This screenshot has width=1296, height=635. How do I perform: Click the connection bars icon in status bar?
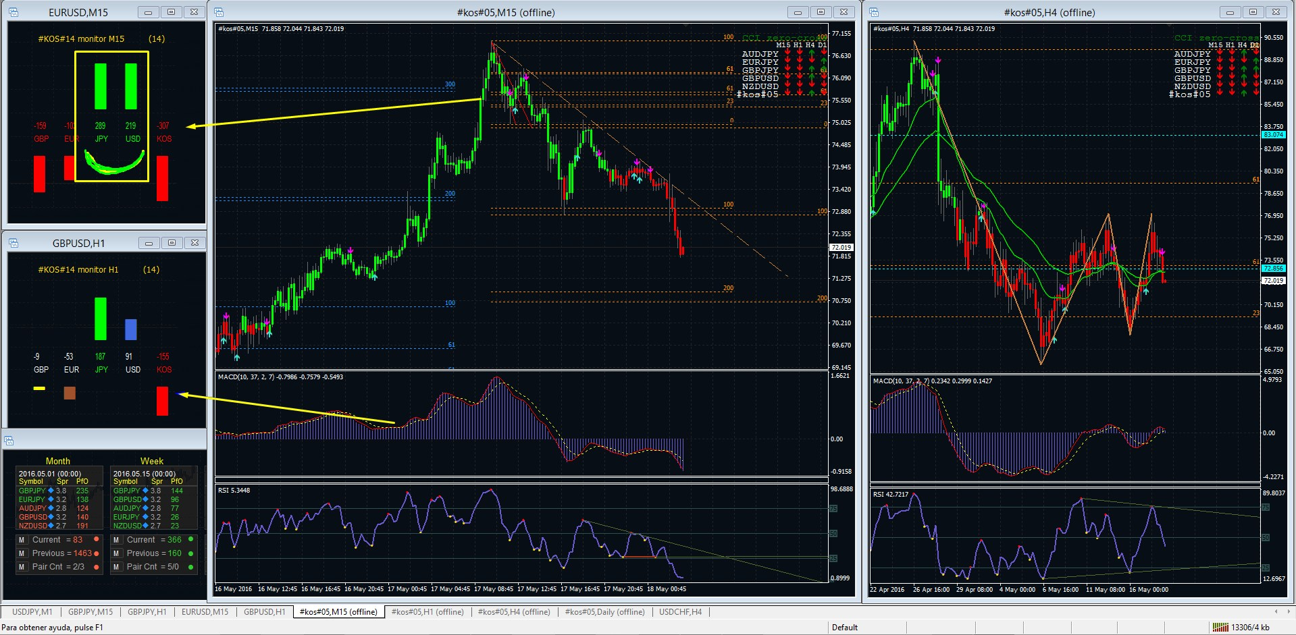pos(1220,628)
